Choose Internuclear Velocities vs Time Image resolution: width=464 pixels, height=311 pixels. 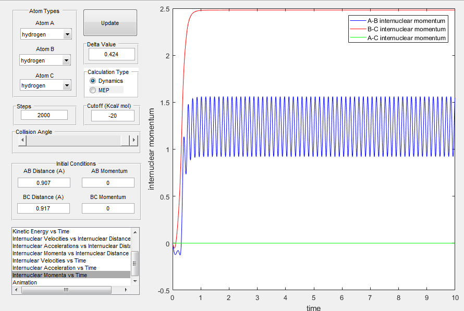click(50, 260)
